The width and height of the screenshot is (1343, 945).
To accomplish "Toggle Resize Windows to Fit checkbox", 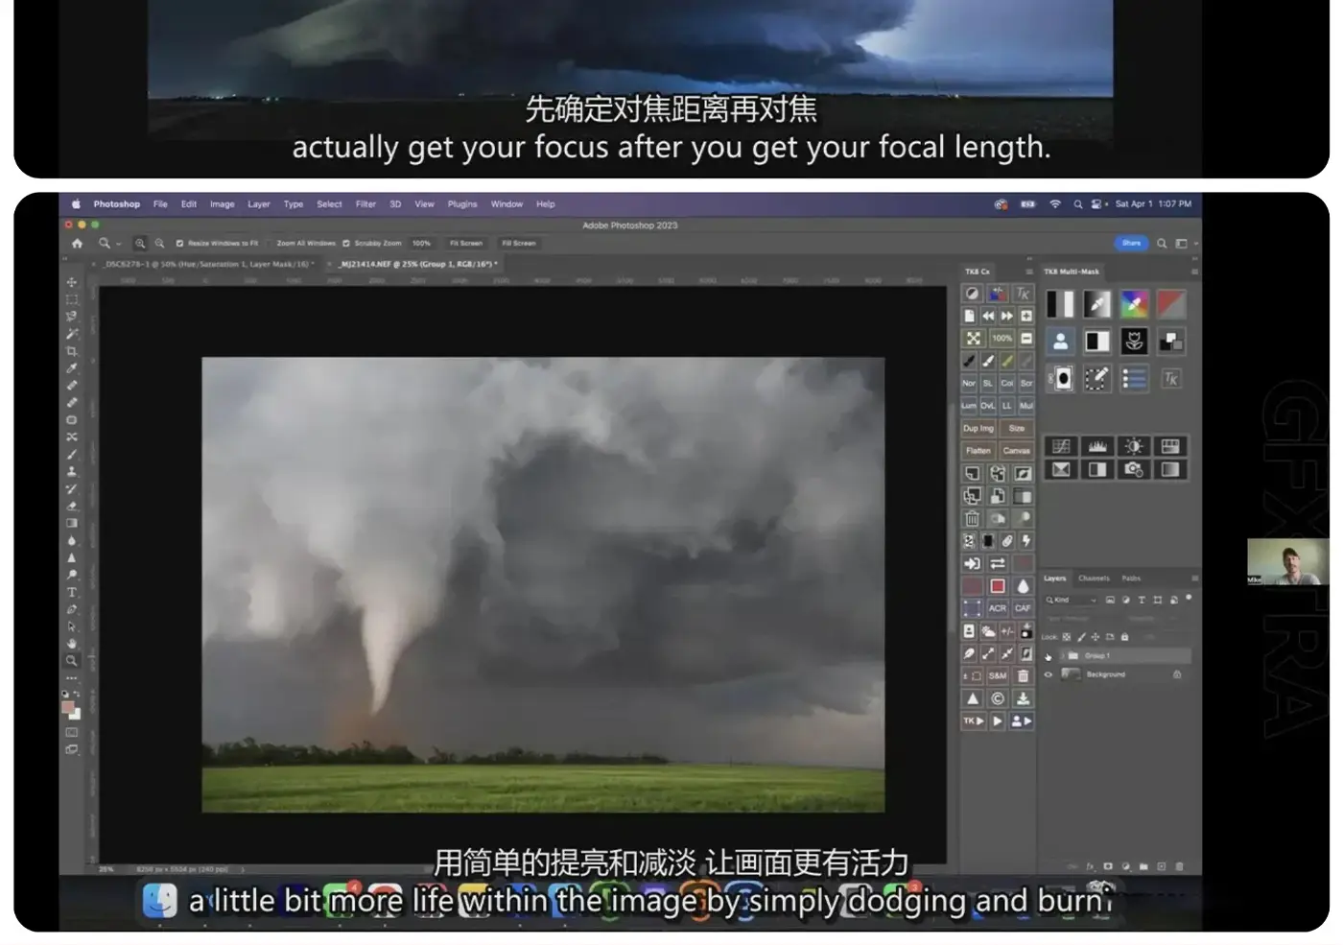I will (179, 244).
